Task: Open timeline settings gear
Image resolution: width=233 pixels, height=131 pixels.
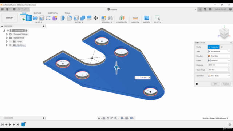Action: tap(230, 124)
